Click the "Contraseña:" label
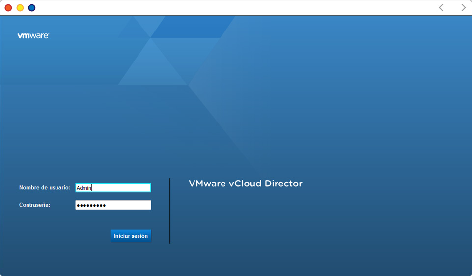The image size is (472, 276). (x=35, y=205)
